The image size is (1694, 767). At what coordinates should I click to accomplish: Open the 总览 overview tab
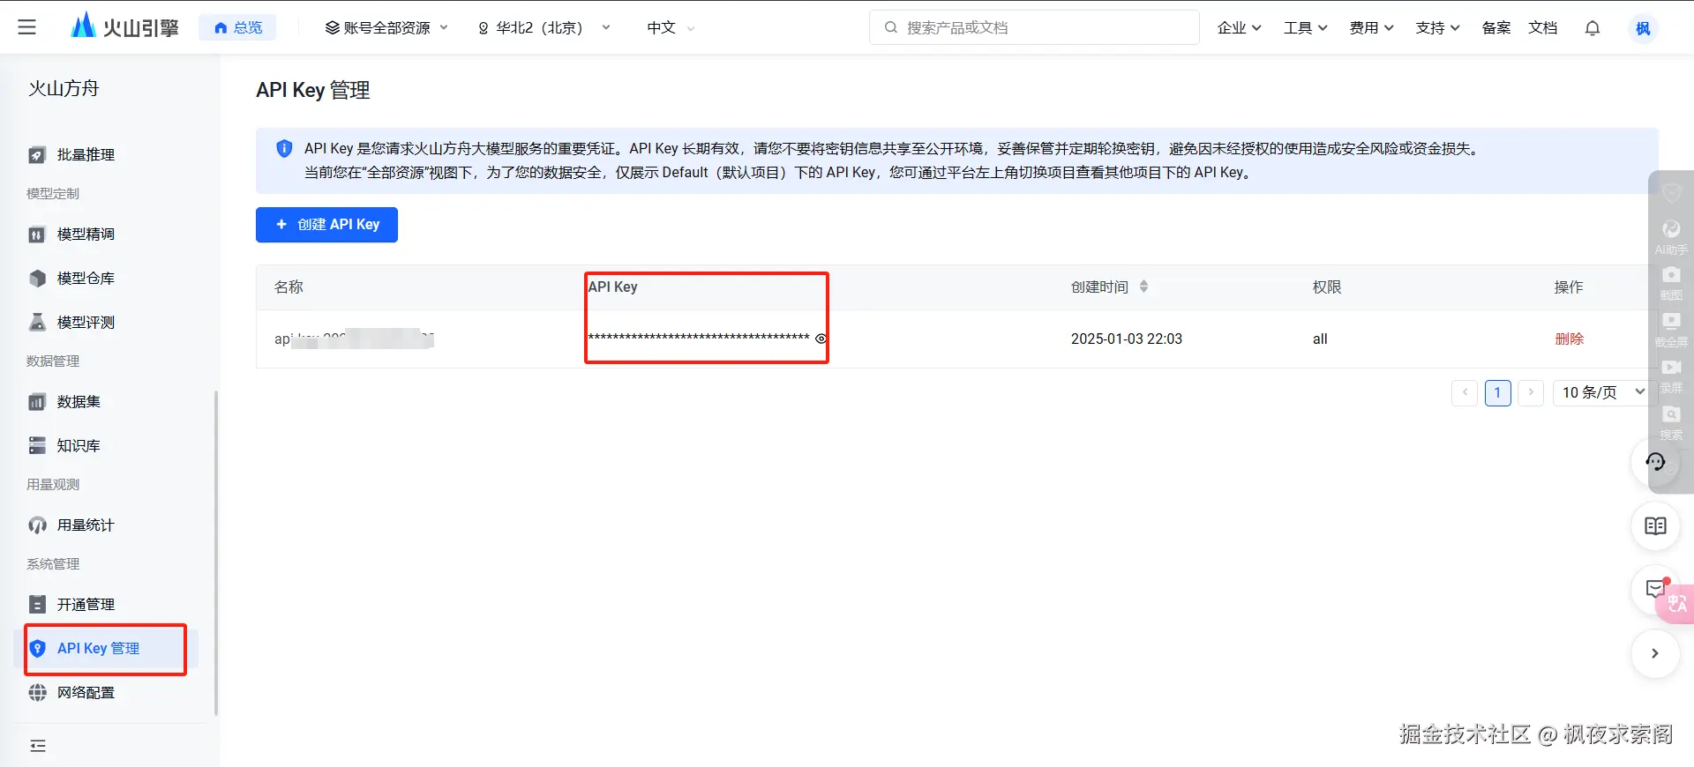238,27
